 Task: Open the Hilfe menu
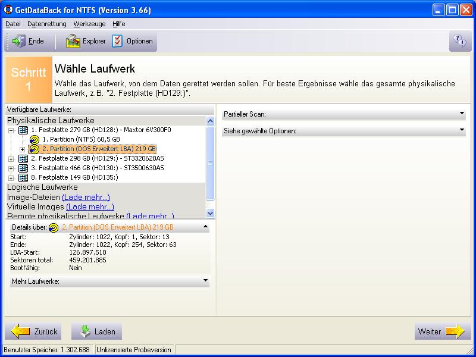tap(118, 24)
